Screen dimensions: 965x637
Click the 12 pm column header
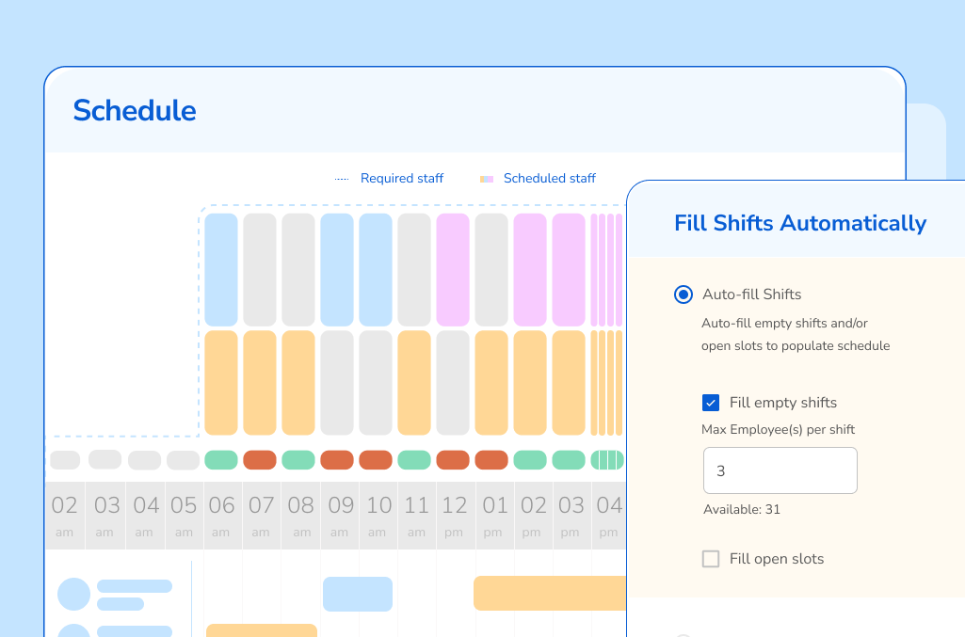455,515
